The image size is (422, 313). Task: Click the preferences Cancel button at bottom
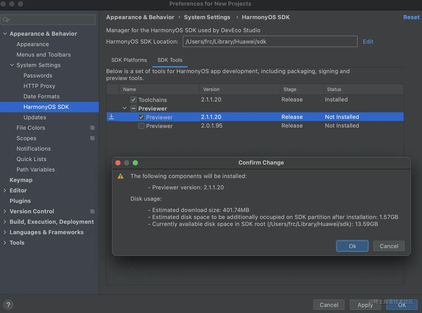click(x=329, y=305)
